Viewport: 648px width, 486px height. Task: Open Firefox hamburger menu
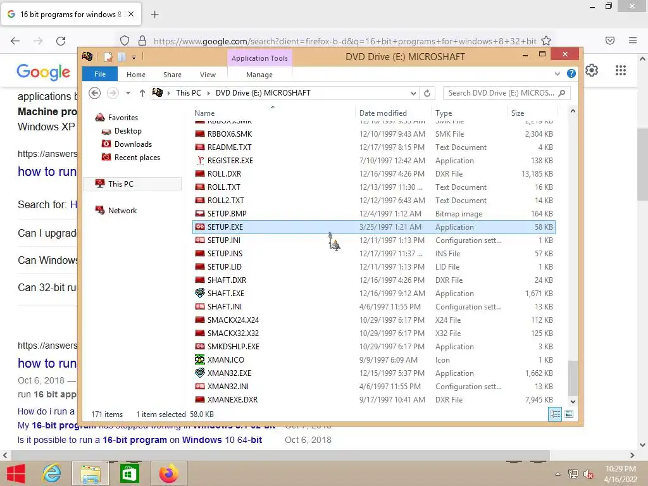(633, 40)
